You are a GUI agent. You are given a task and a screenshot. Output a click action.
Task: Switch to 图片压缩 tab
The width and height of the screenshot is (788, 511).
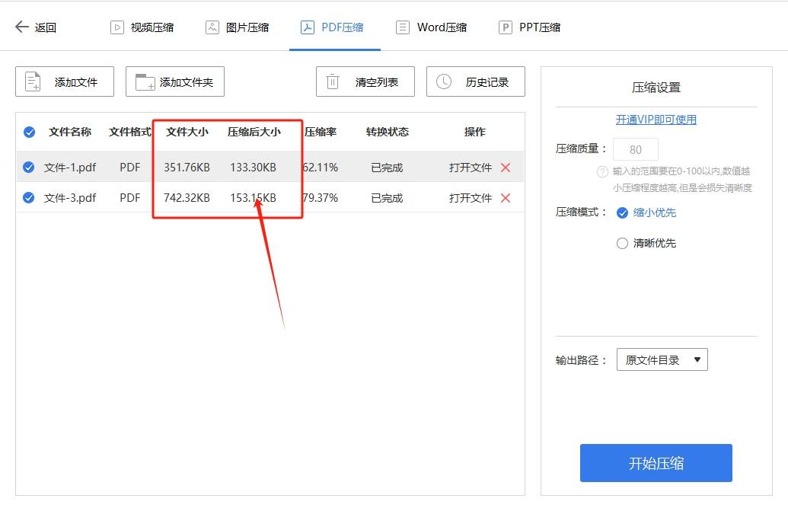click(x=238, y=27)
